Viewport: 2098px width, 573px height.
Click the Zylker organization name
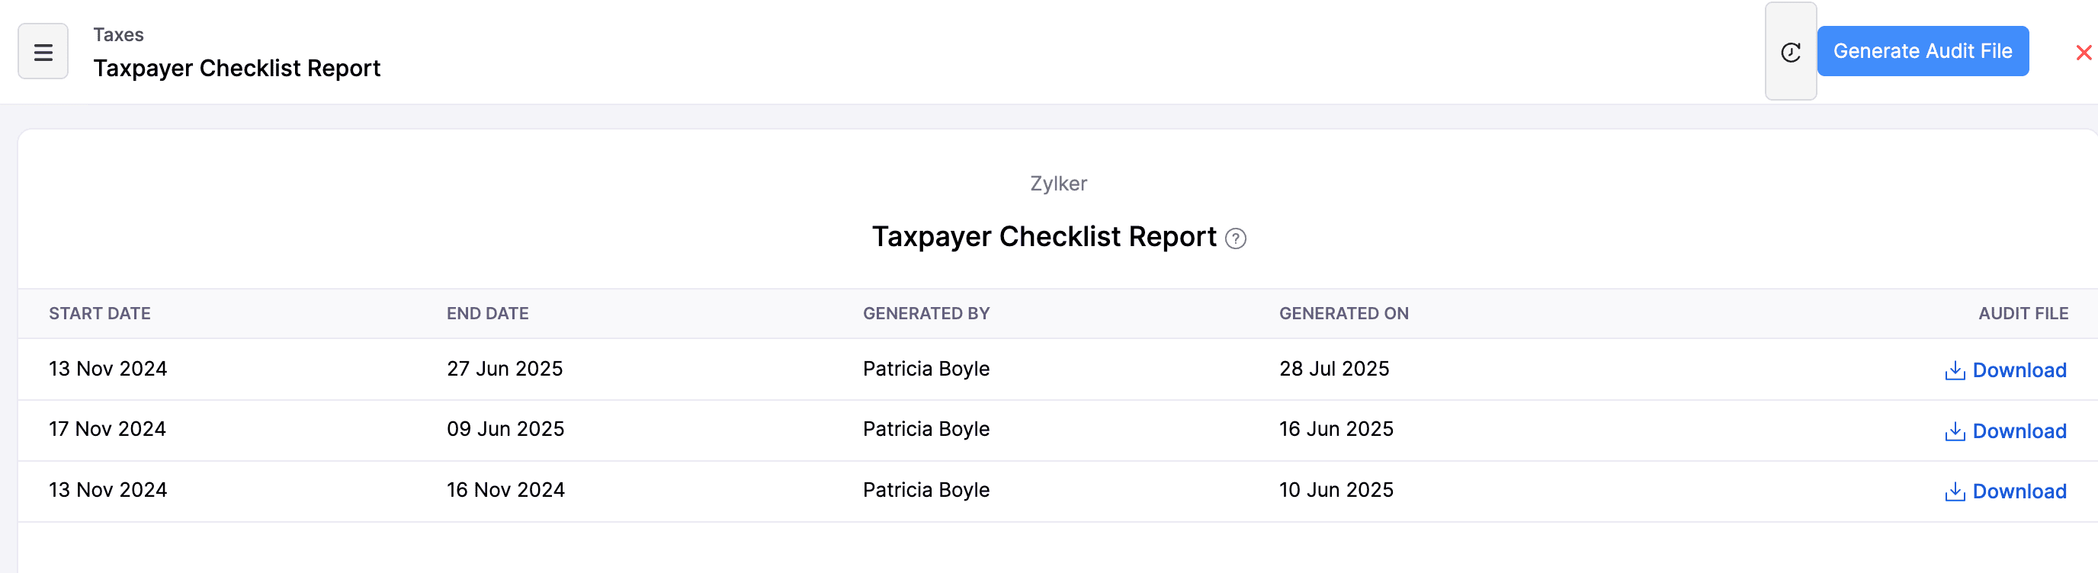click(x=1058, y=184)
